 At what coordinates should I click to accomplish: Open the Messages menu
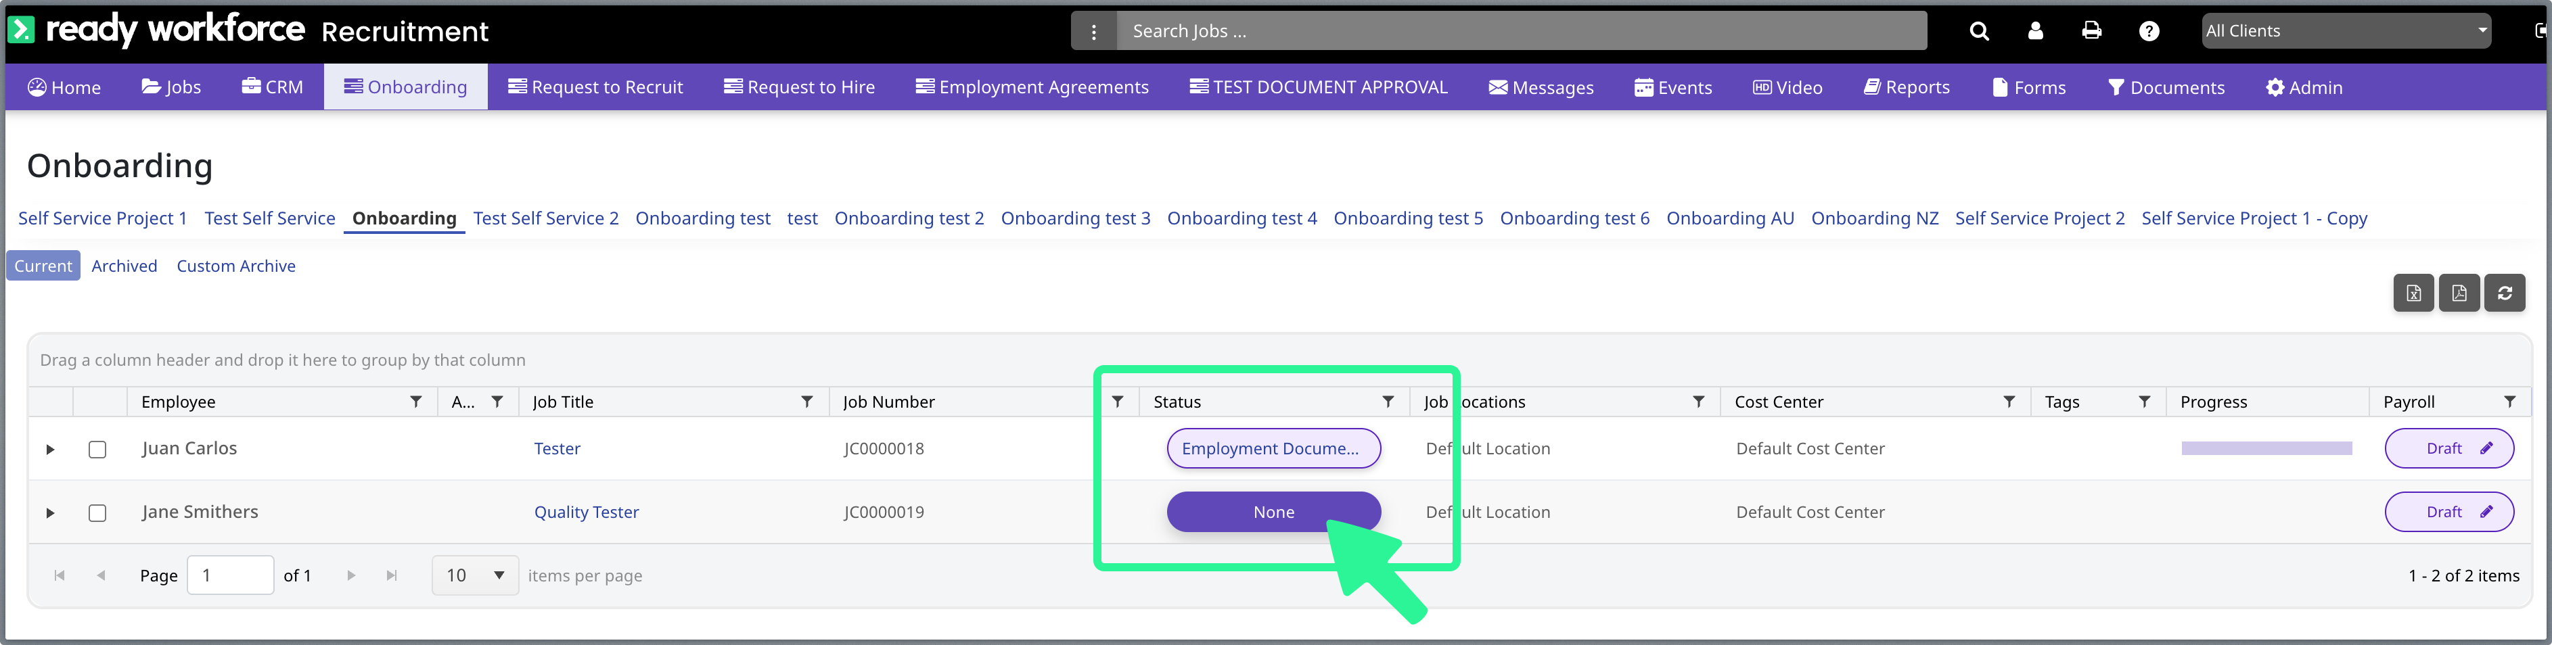point(1541,87)
